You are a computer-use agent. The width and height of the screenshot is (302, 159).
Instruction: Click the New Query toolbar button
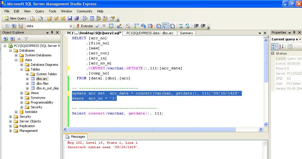point(15,18)
